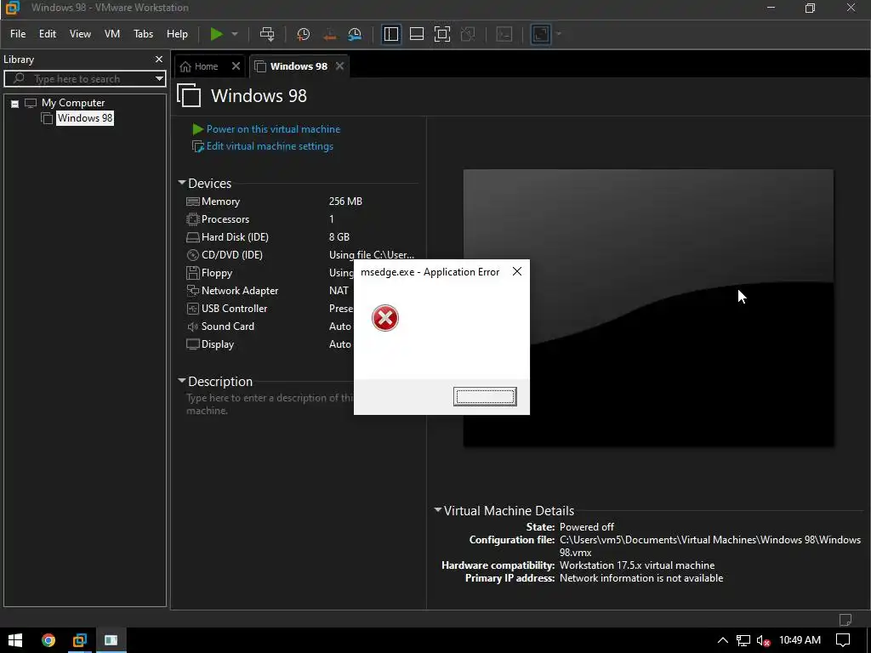Close the msedge.exe Application Error dialog

click(x=517, y=271)
